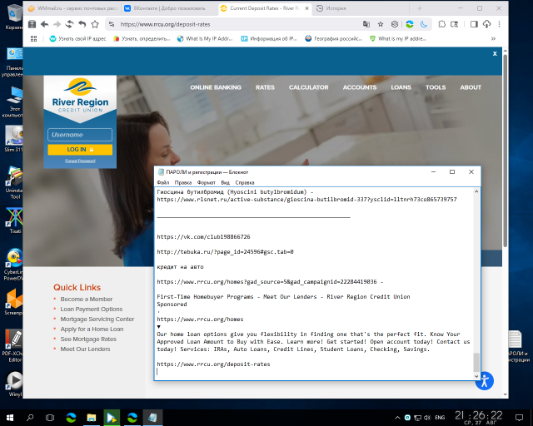Screen dimensions: 533x426
Task: Open the 'Узнать свой IP адрес' bookmark
Action: [x=77, y=39]
